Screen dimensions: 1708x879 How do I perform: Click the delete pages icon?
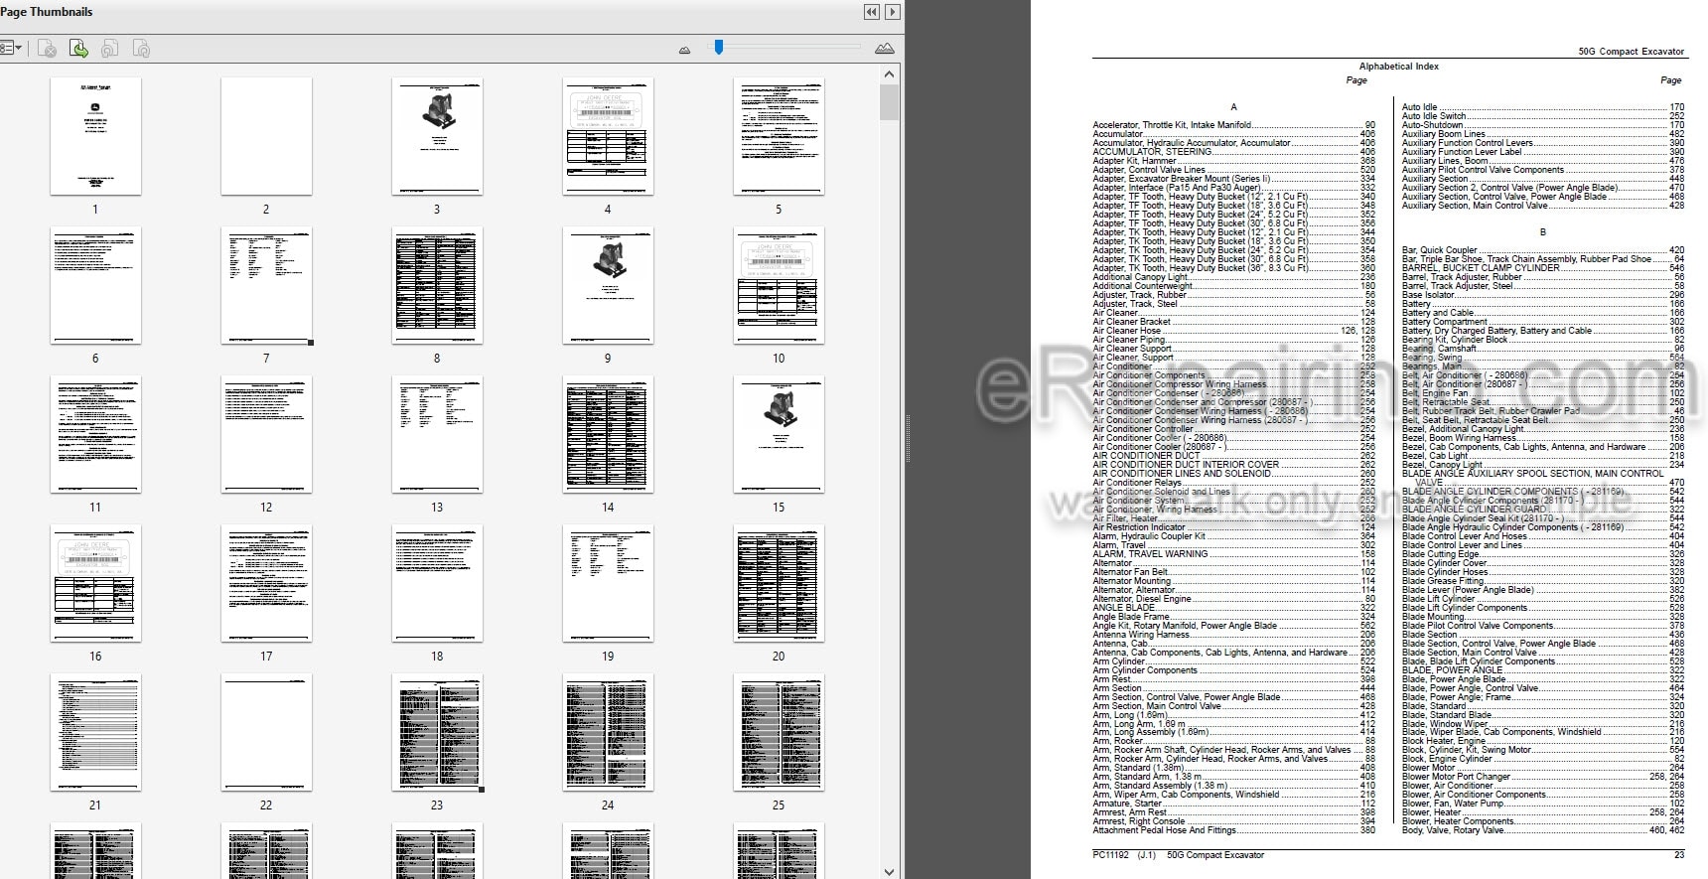[x=47, y=48]
